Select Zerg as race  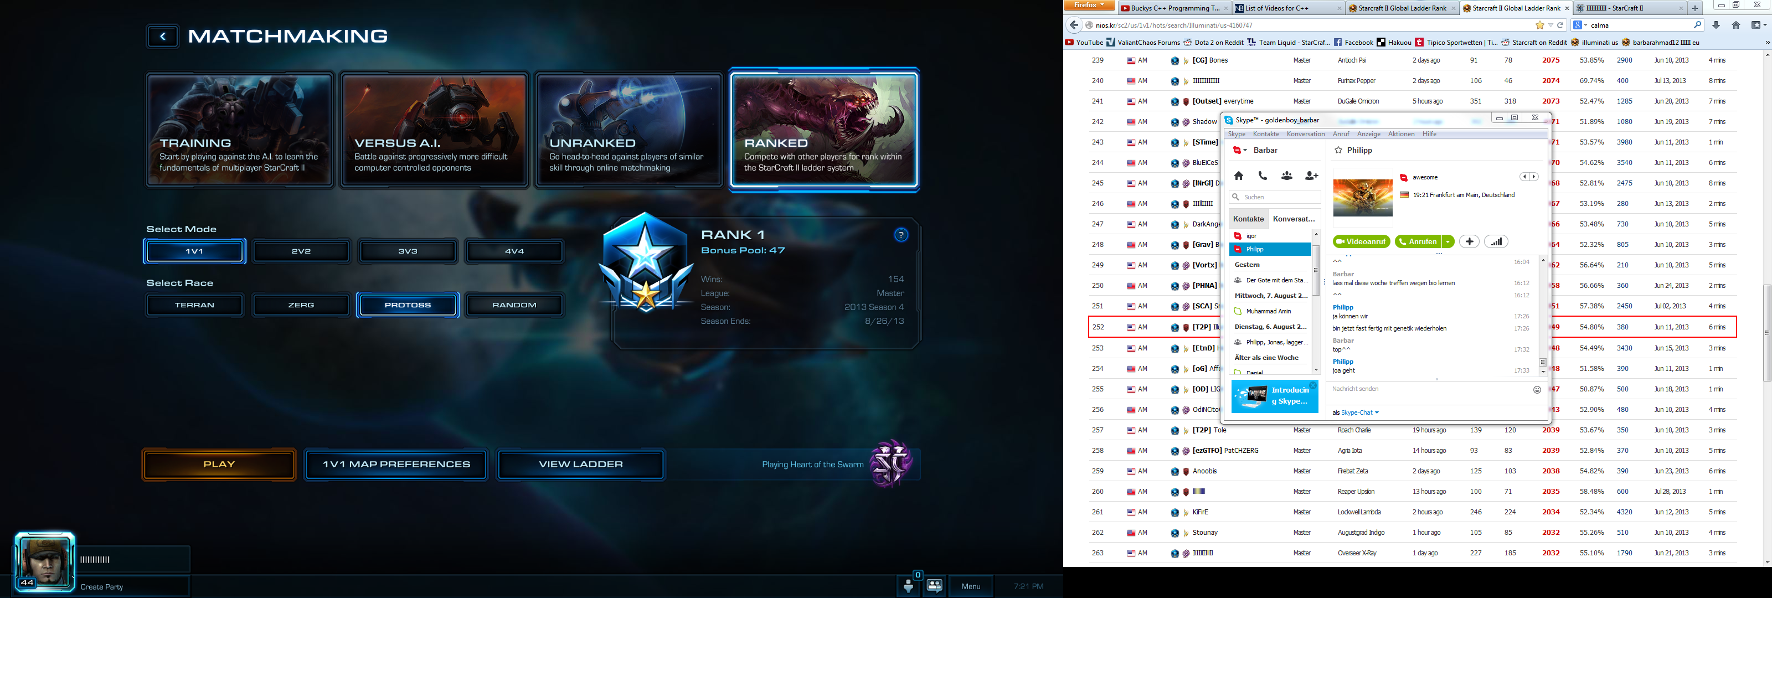tap(301, 305)
